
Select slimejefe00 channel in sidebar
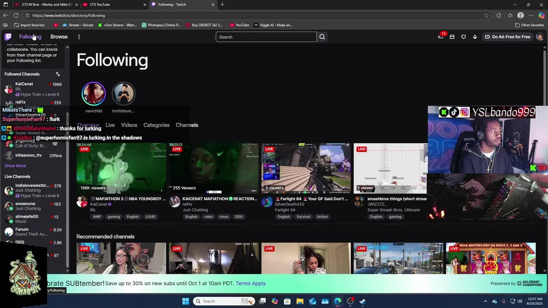[33, 219]
